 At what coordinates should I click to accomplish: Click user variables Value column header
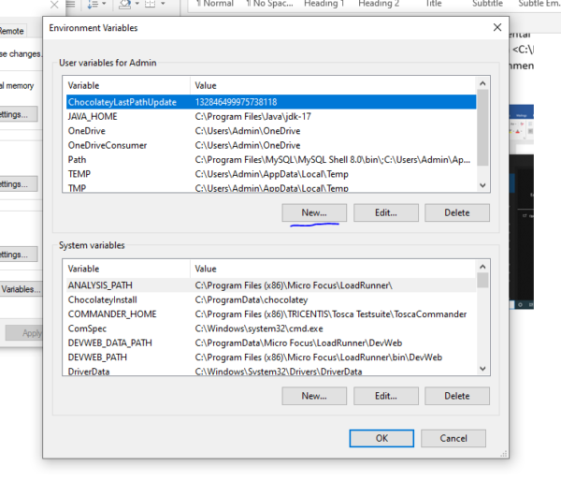click(333, 85)
